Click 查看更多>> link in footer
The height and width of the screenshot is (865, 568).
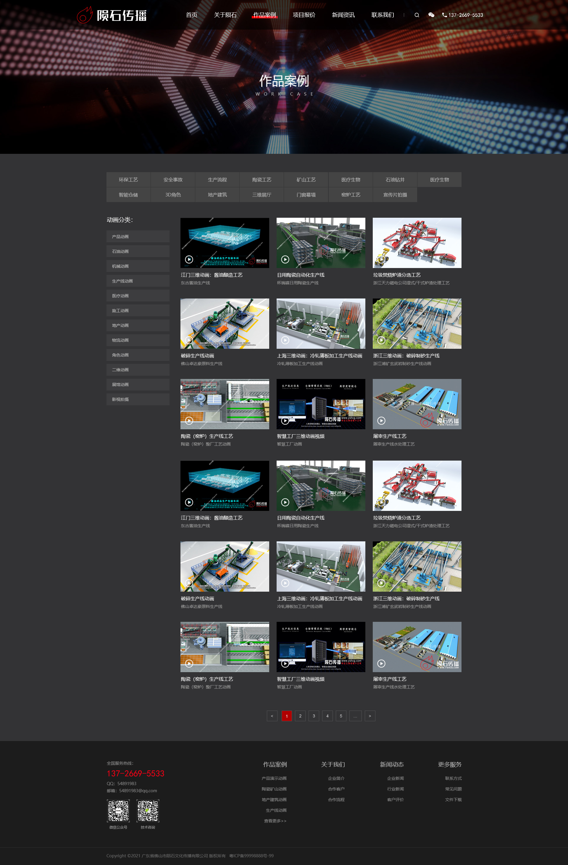coord(275,821)
